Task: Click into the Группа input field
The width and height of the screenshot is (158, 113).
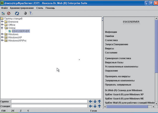Action: pyautogui.click(x=49, y=101)
